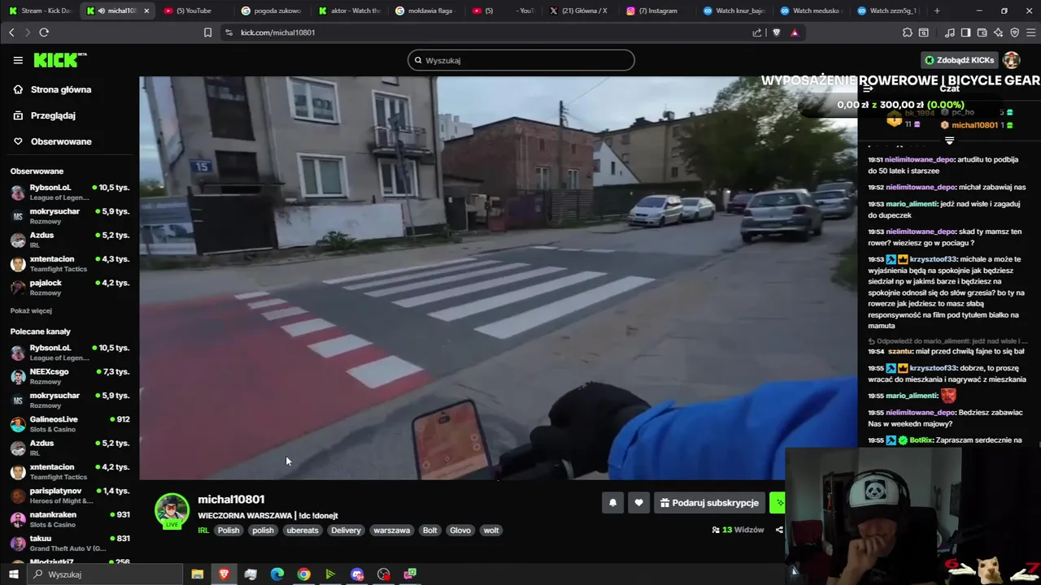Open the Obserwowane section link

pyautogui.click(x=52, y=141)
